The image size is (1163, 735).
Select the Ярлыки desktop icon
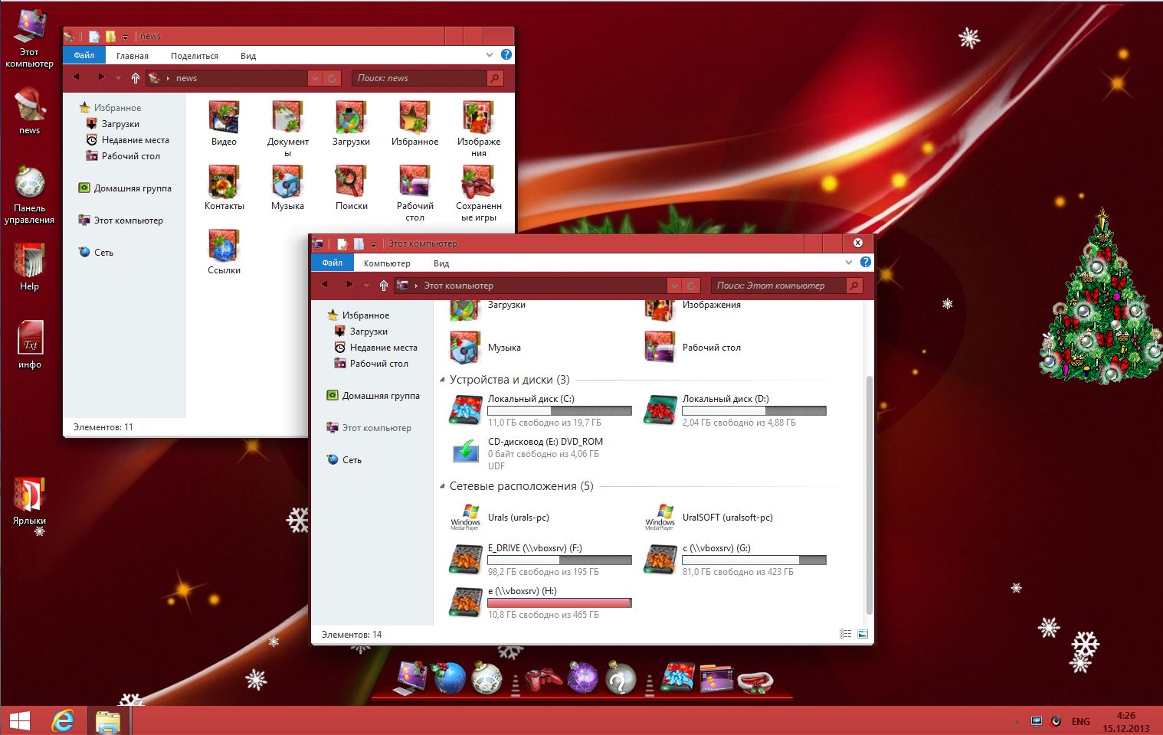29,501
